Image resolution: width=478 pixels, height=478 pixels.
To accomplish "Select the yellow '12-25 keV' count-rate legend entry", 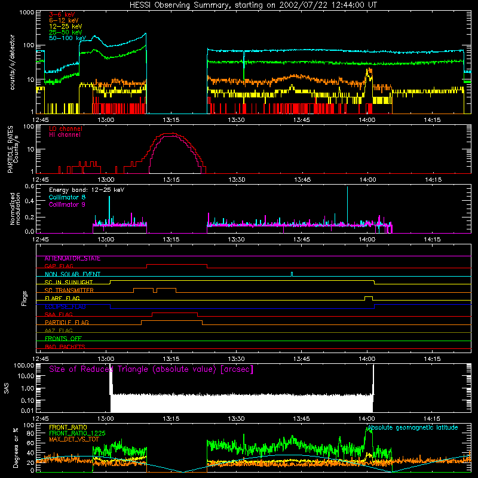I will (x=65, y=26).
